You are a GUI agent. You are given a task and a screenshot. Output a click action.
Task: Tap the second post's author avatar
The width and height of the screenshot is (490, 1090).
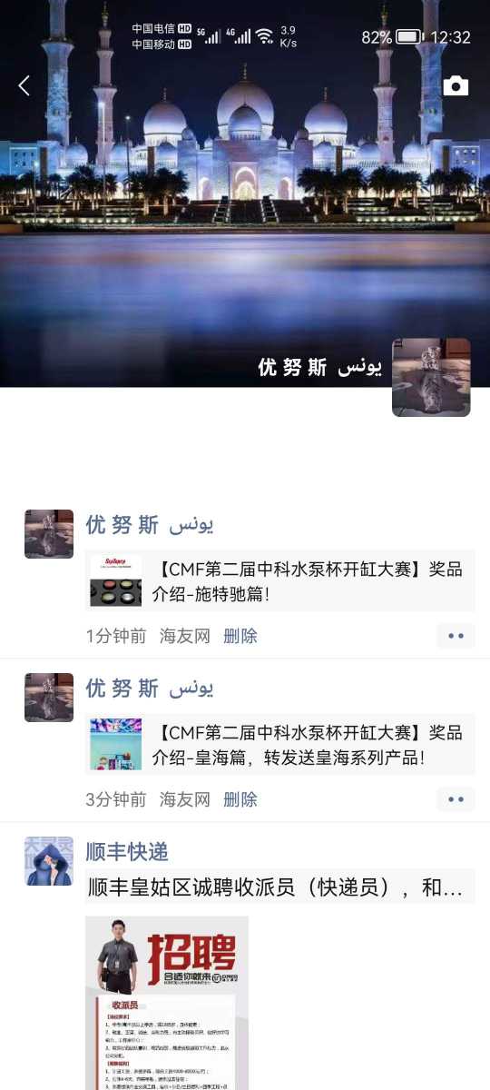pos(49,698)
